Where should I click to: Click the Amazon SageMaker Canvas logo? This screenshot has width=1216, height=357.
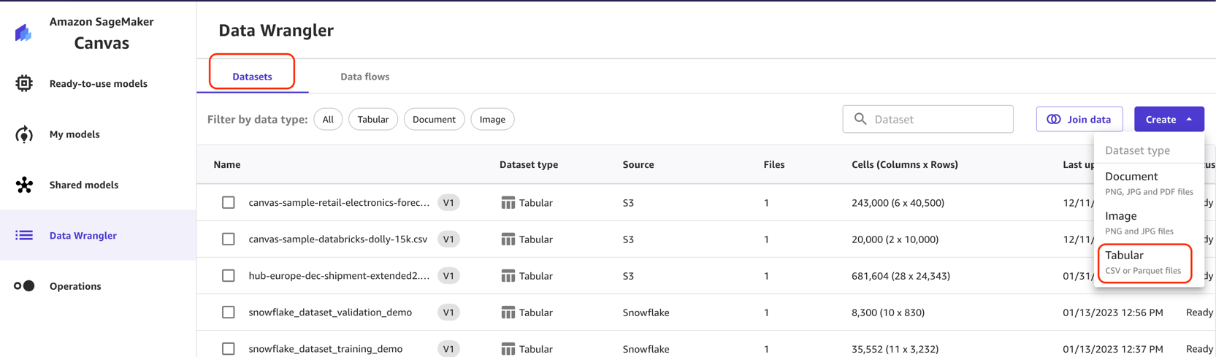23,33
